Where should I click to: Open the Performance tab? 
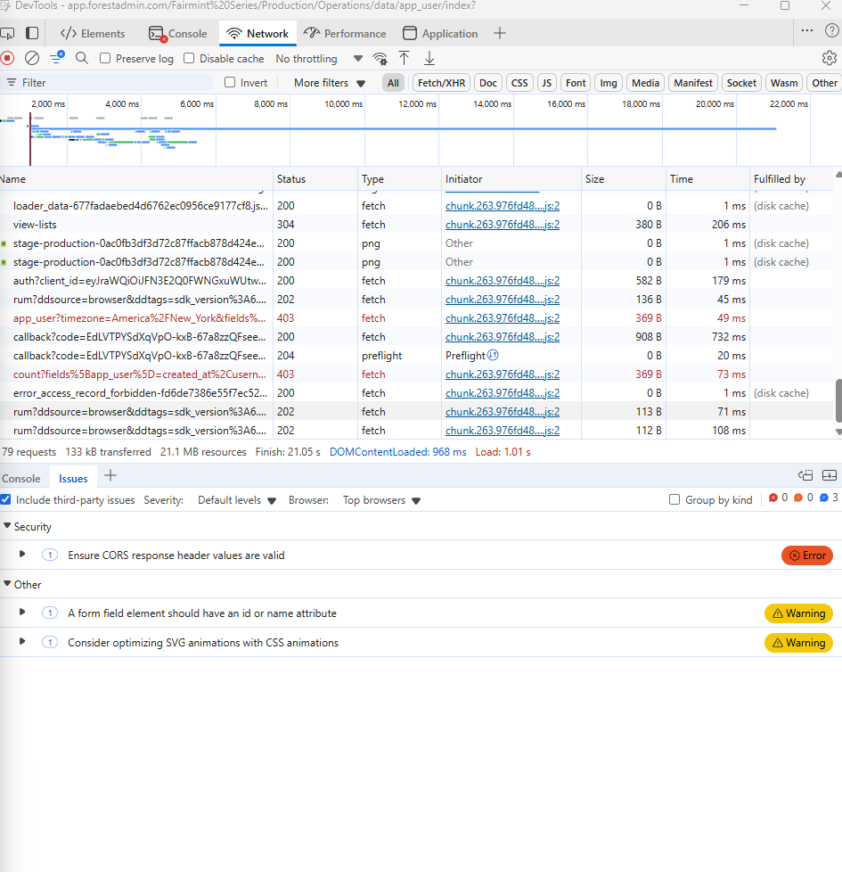(x=345, y=33)
